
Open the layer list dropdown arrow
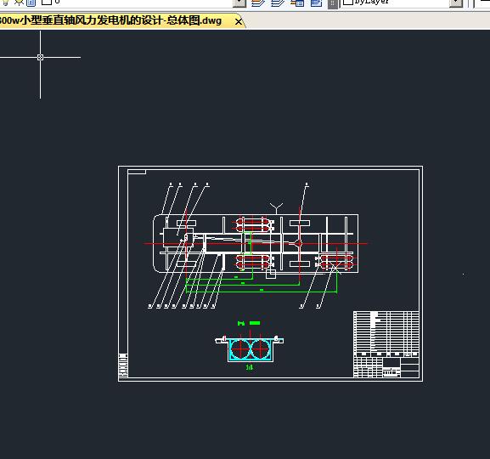(239, 3)
